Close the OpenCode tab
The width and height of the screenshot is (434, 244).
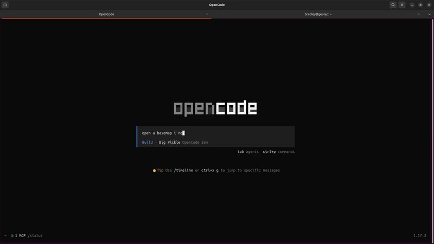(x=207, y=14)
